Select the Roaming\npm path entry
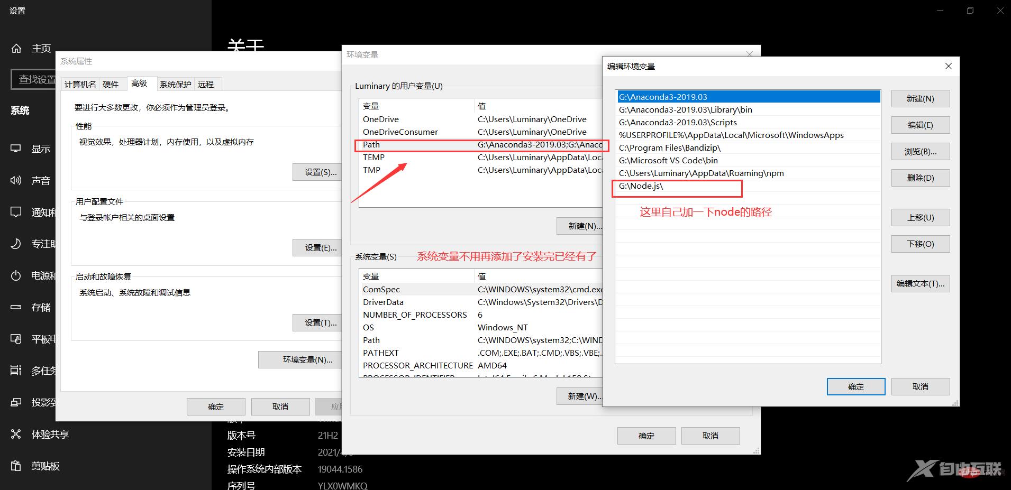Screen dimensions: 1011x490 click(749, 173)
